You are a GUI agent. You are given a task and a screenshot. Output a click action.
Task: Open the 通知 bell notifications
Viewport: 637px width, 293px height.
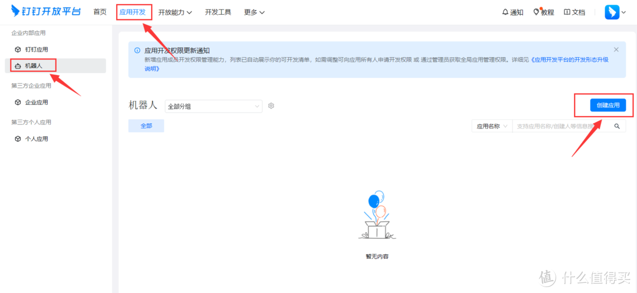[512, 12]
